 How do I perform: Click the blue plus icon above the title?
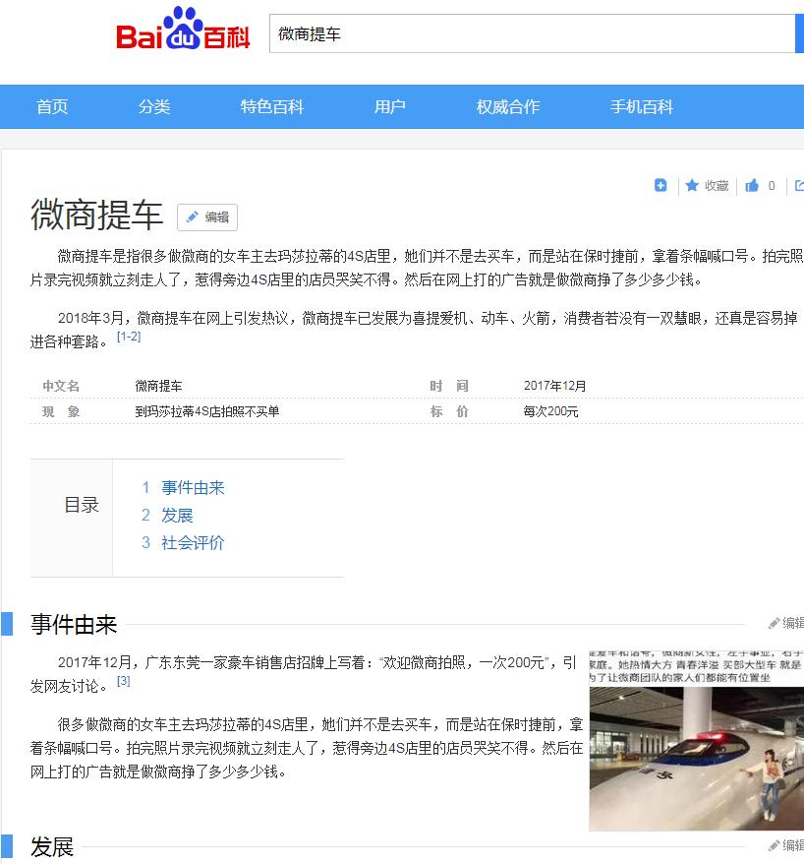(x=660, y=185)
